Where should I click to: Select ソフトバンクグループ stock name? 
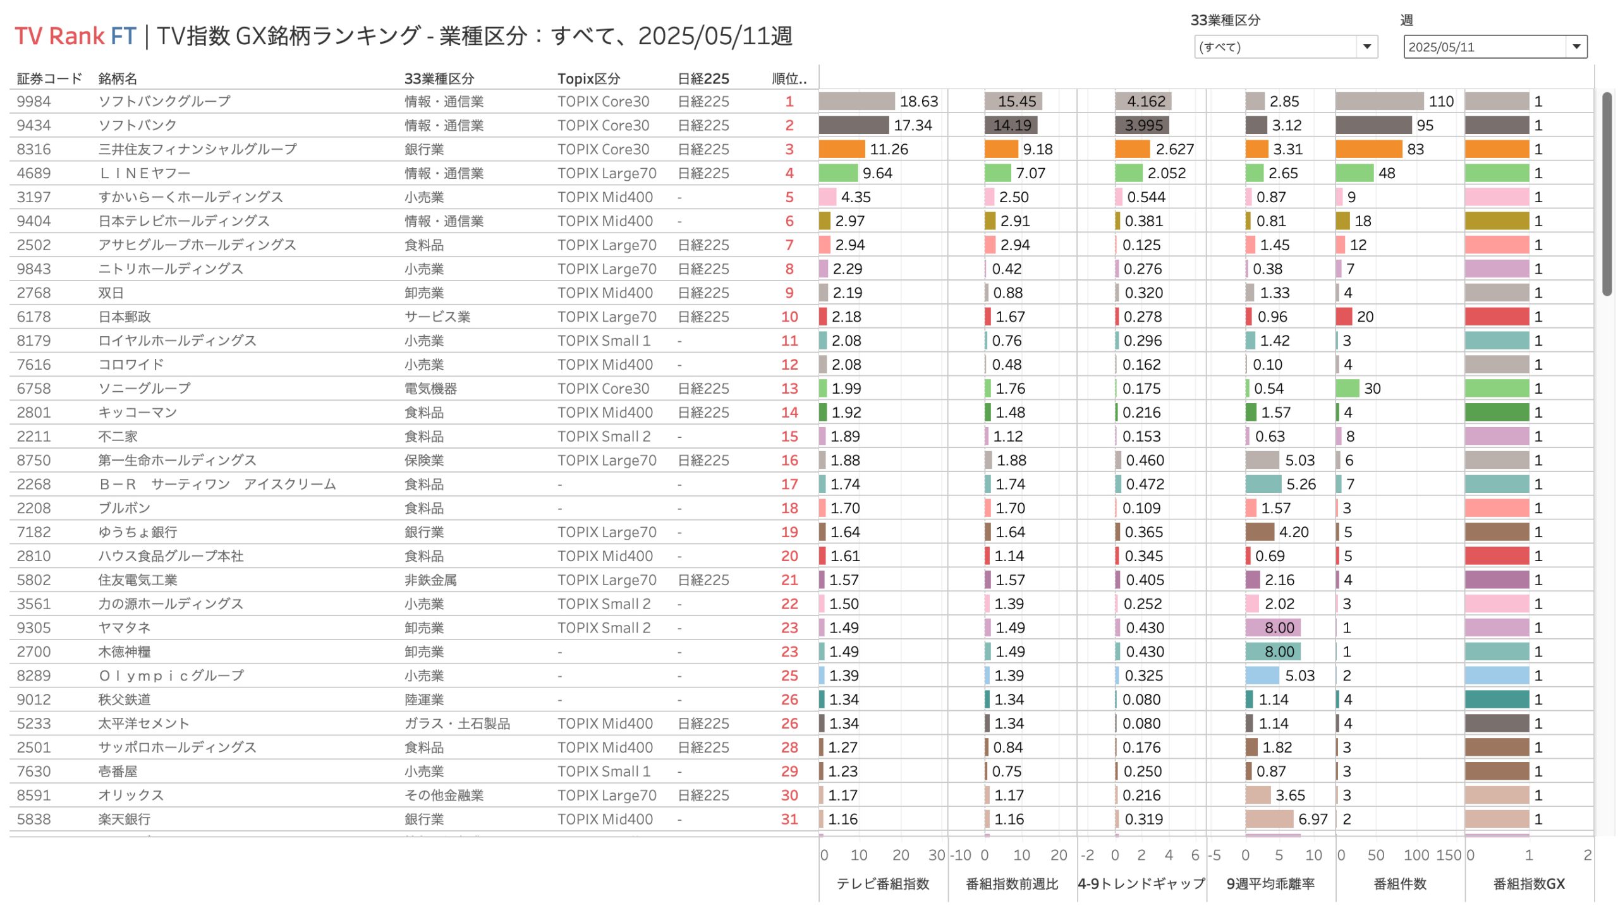[x=164, y=101]
